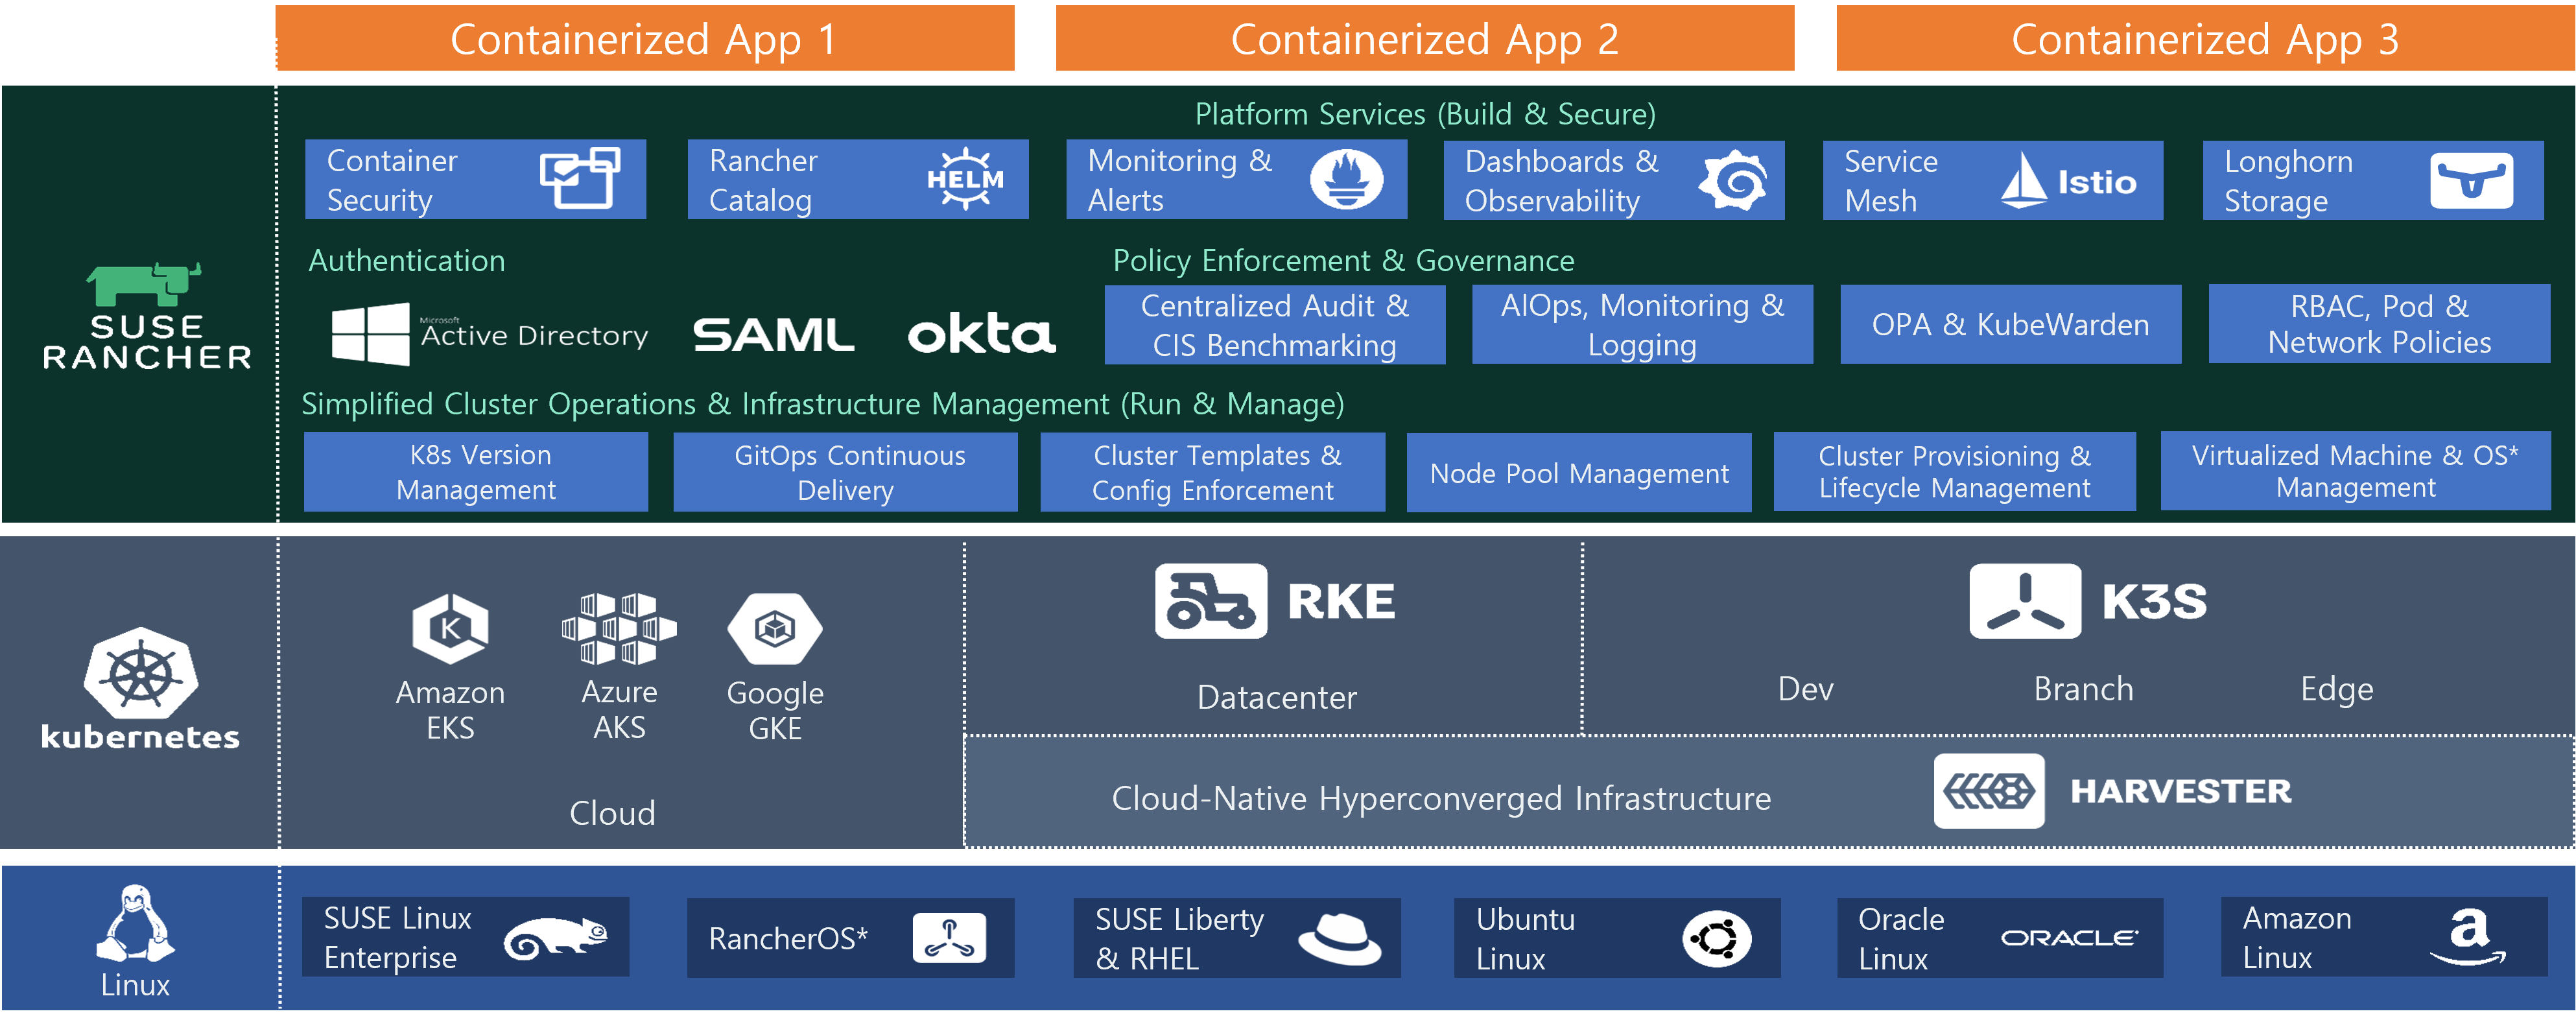
Task: Click the SUSE Rancher cow logo
Action: point(145,284)
